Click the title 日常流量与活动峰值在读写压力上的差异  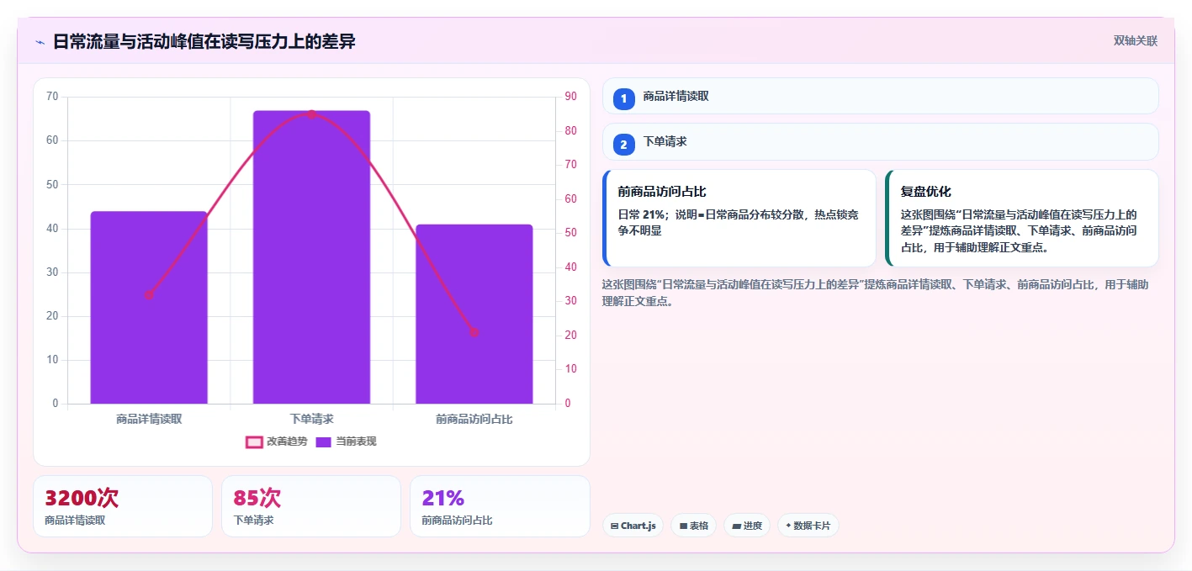(x=204, y=41)
